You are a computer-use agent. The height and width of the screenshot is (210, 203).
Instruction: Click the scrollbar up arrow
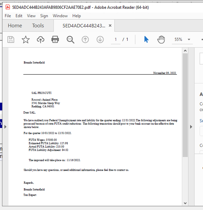185,51
